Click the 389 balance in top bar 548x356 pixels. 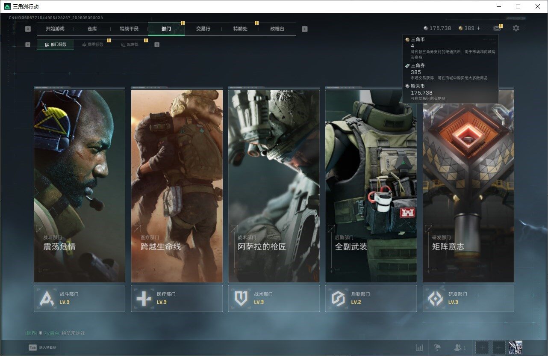pyautogui.click(x=469, y=28)
